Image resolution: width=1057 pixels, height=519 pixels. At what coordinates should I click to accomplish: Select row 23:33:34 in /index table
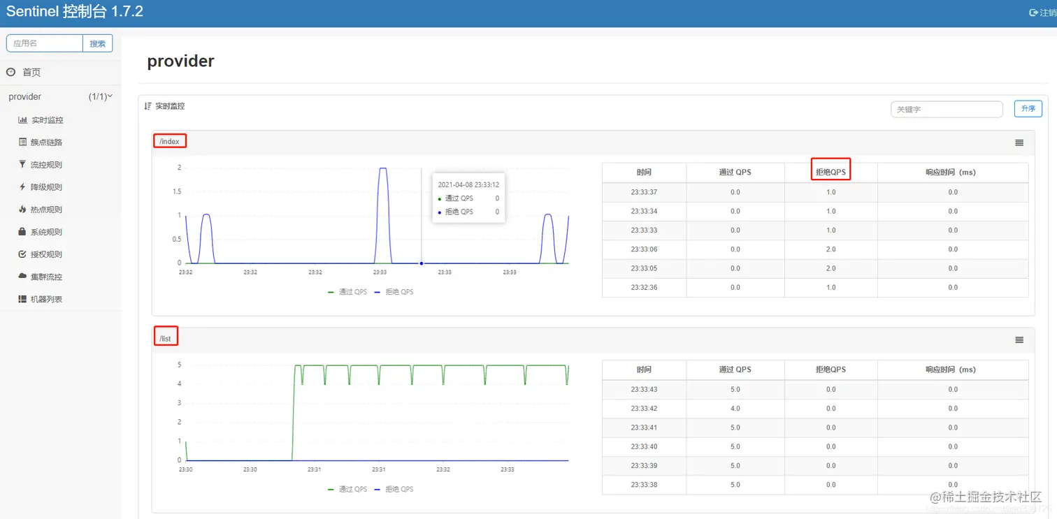coord(815,211)
